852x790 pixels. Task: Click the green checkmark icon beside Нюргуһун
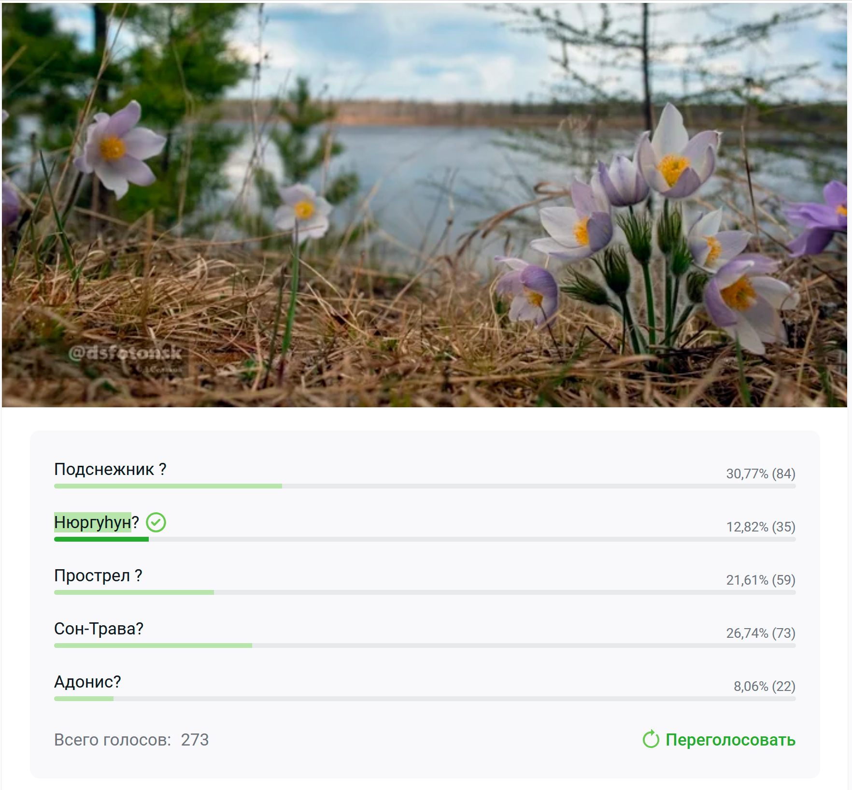(x=156, y=522)
